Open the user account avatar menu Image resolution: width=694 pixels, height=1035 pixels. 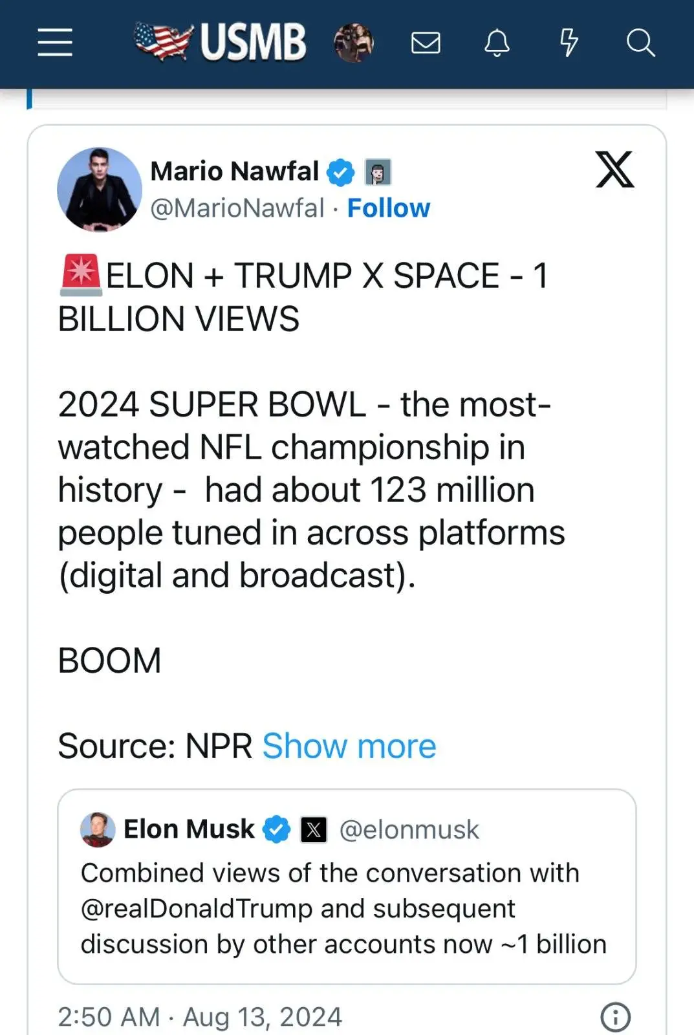point(353,43)
